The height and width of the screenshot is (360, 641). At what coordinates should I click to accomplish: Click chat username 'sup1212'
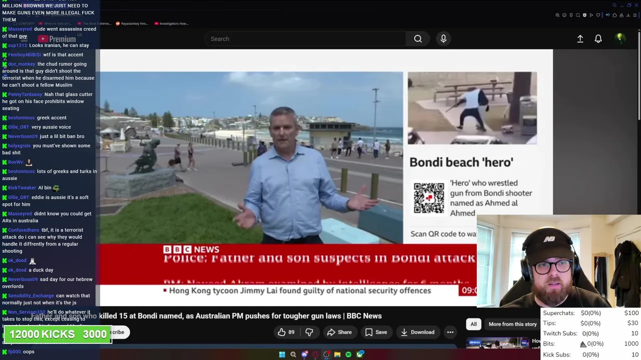point(18,45)
